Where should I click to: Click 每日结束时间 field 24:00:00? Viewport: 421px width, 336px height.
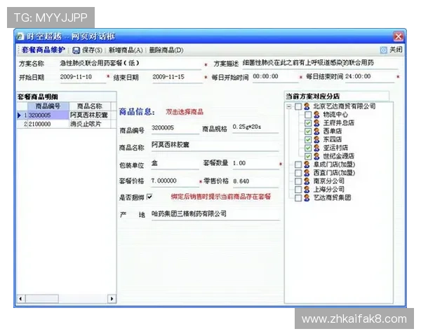click(x=370, y=77)
